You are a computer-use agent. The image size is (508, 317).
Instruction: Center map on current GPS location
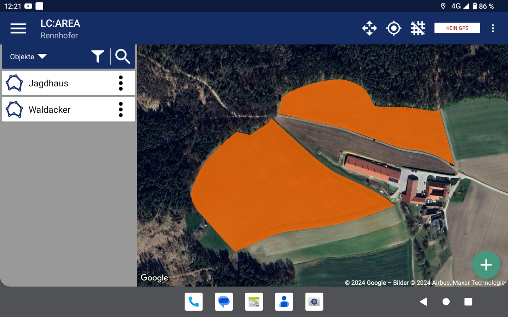point(393,28)
